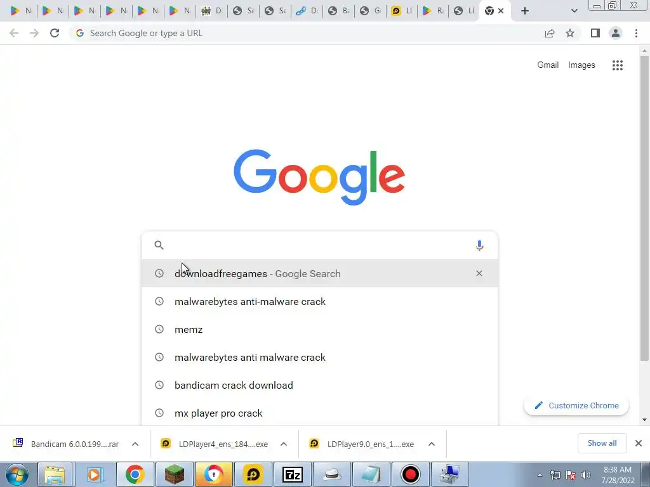The width and height of the screenshot is (650, 487).
Task: Switch to the "Ba" tab
Action: coord(339,11)
